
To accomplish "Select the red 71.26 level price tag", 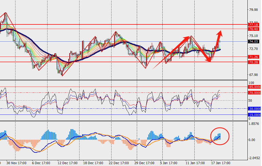I will click(253, 57).
